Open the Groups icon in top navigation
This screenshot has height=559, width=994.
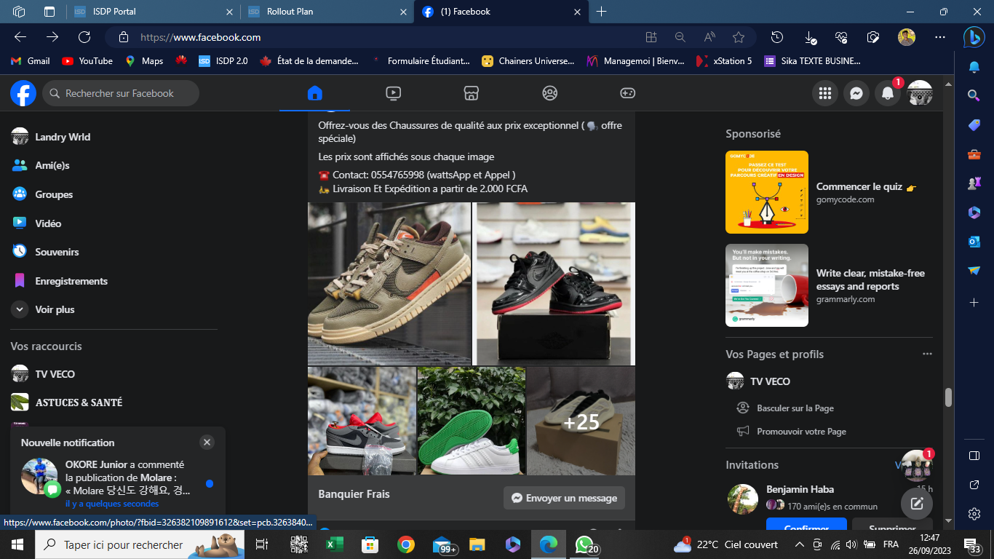pyautogui.click(x=549, y=93)
